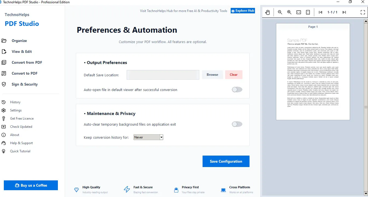Click the page indicator "1-1 / 1"
Screen dimensions: 368x197
click(333, 12)
